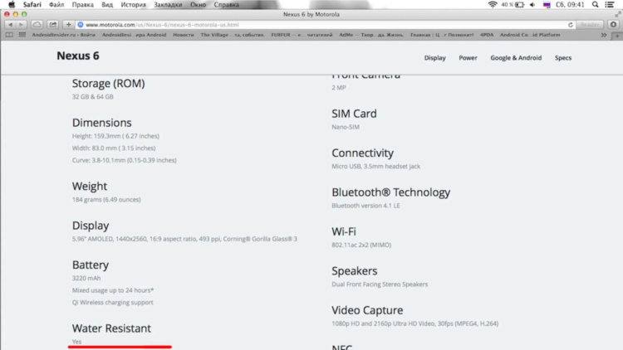This screenshot has width=623, height=350.
Task: Go to the Specs section link
Action: 562,58
